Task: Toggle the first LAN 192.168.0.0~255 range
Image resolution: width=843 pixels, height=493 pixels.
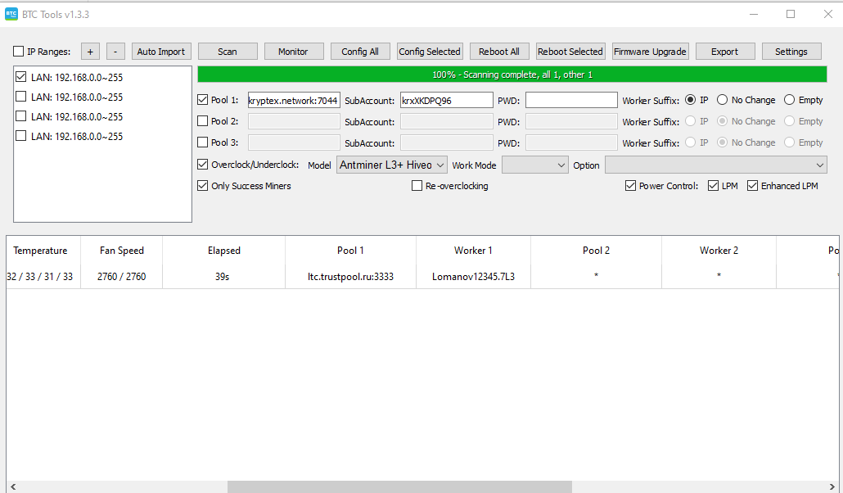Action: pos(21,78)
